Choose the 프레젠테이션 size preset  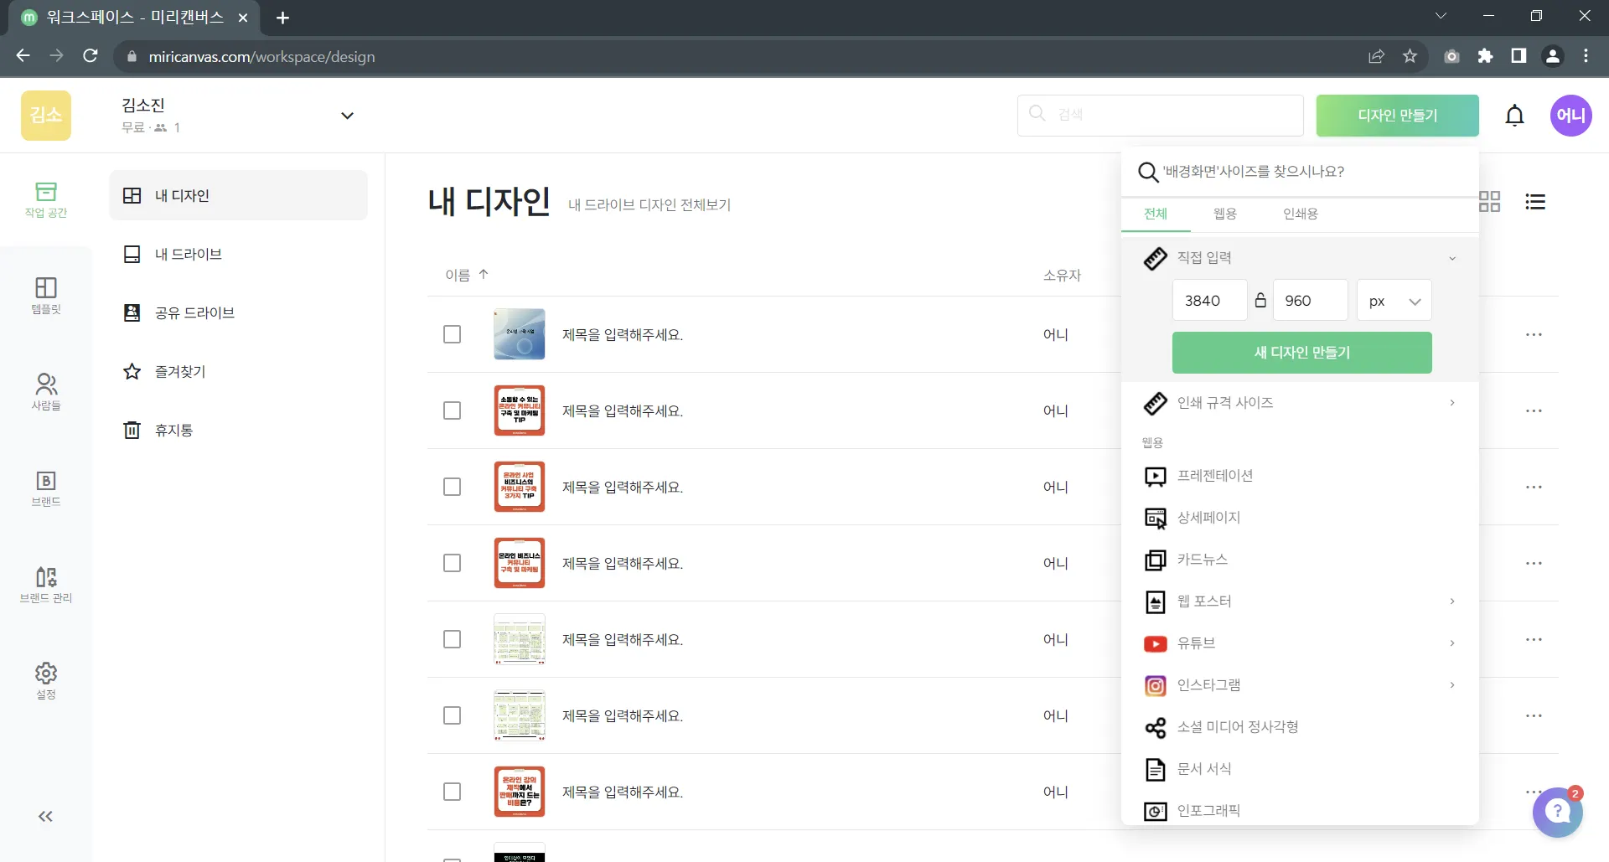[1301, 476]
